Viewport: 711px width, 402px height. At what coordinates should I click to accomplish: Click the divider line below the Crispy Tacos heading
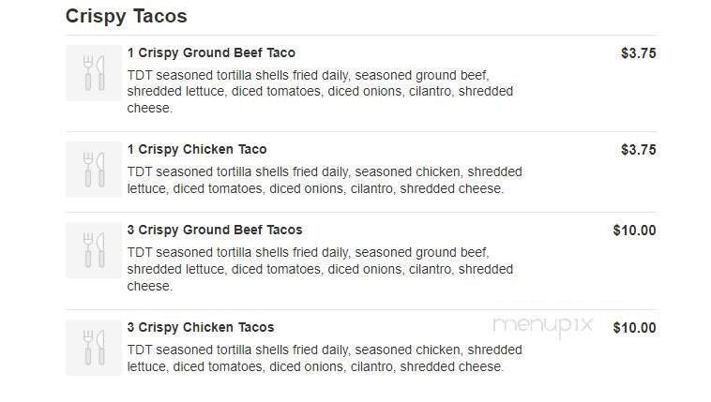[x=361, y=36]
